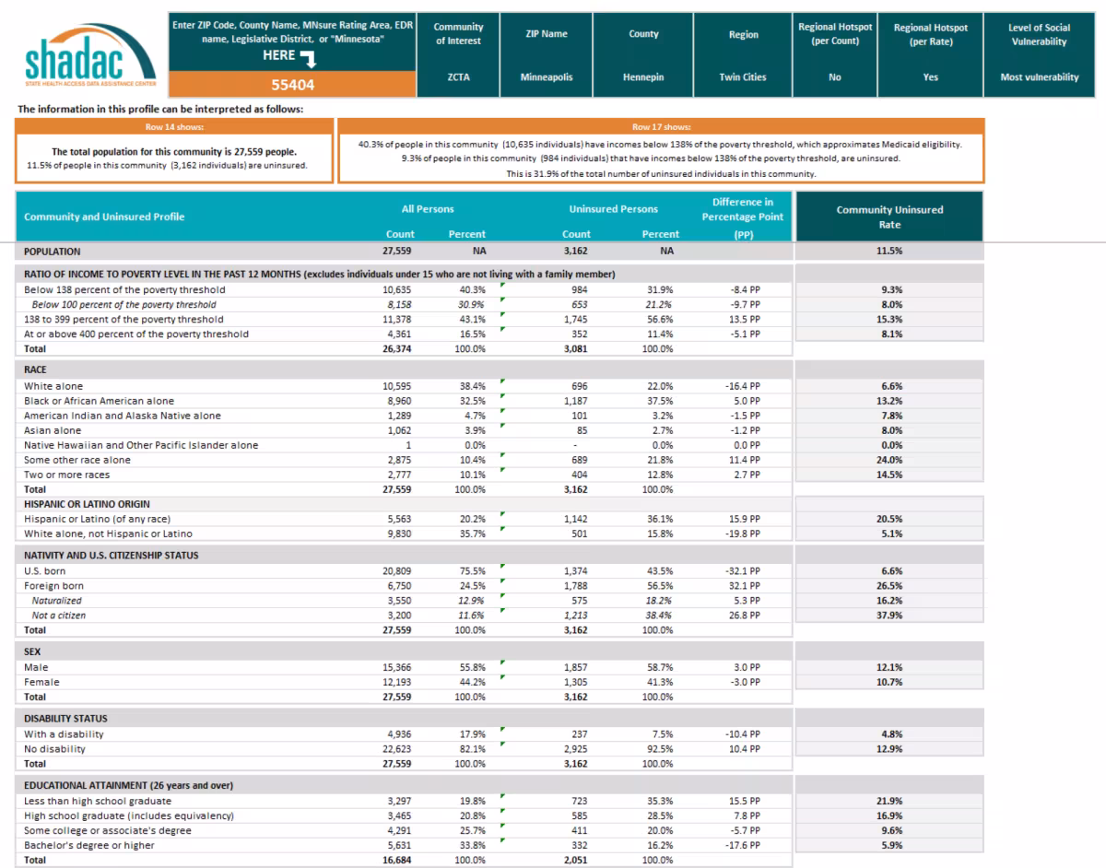
Task: Click comment indicator on White alone uninsured count
Action: pos(502,381)
